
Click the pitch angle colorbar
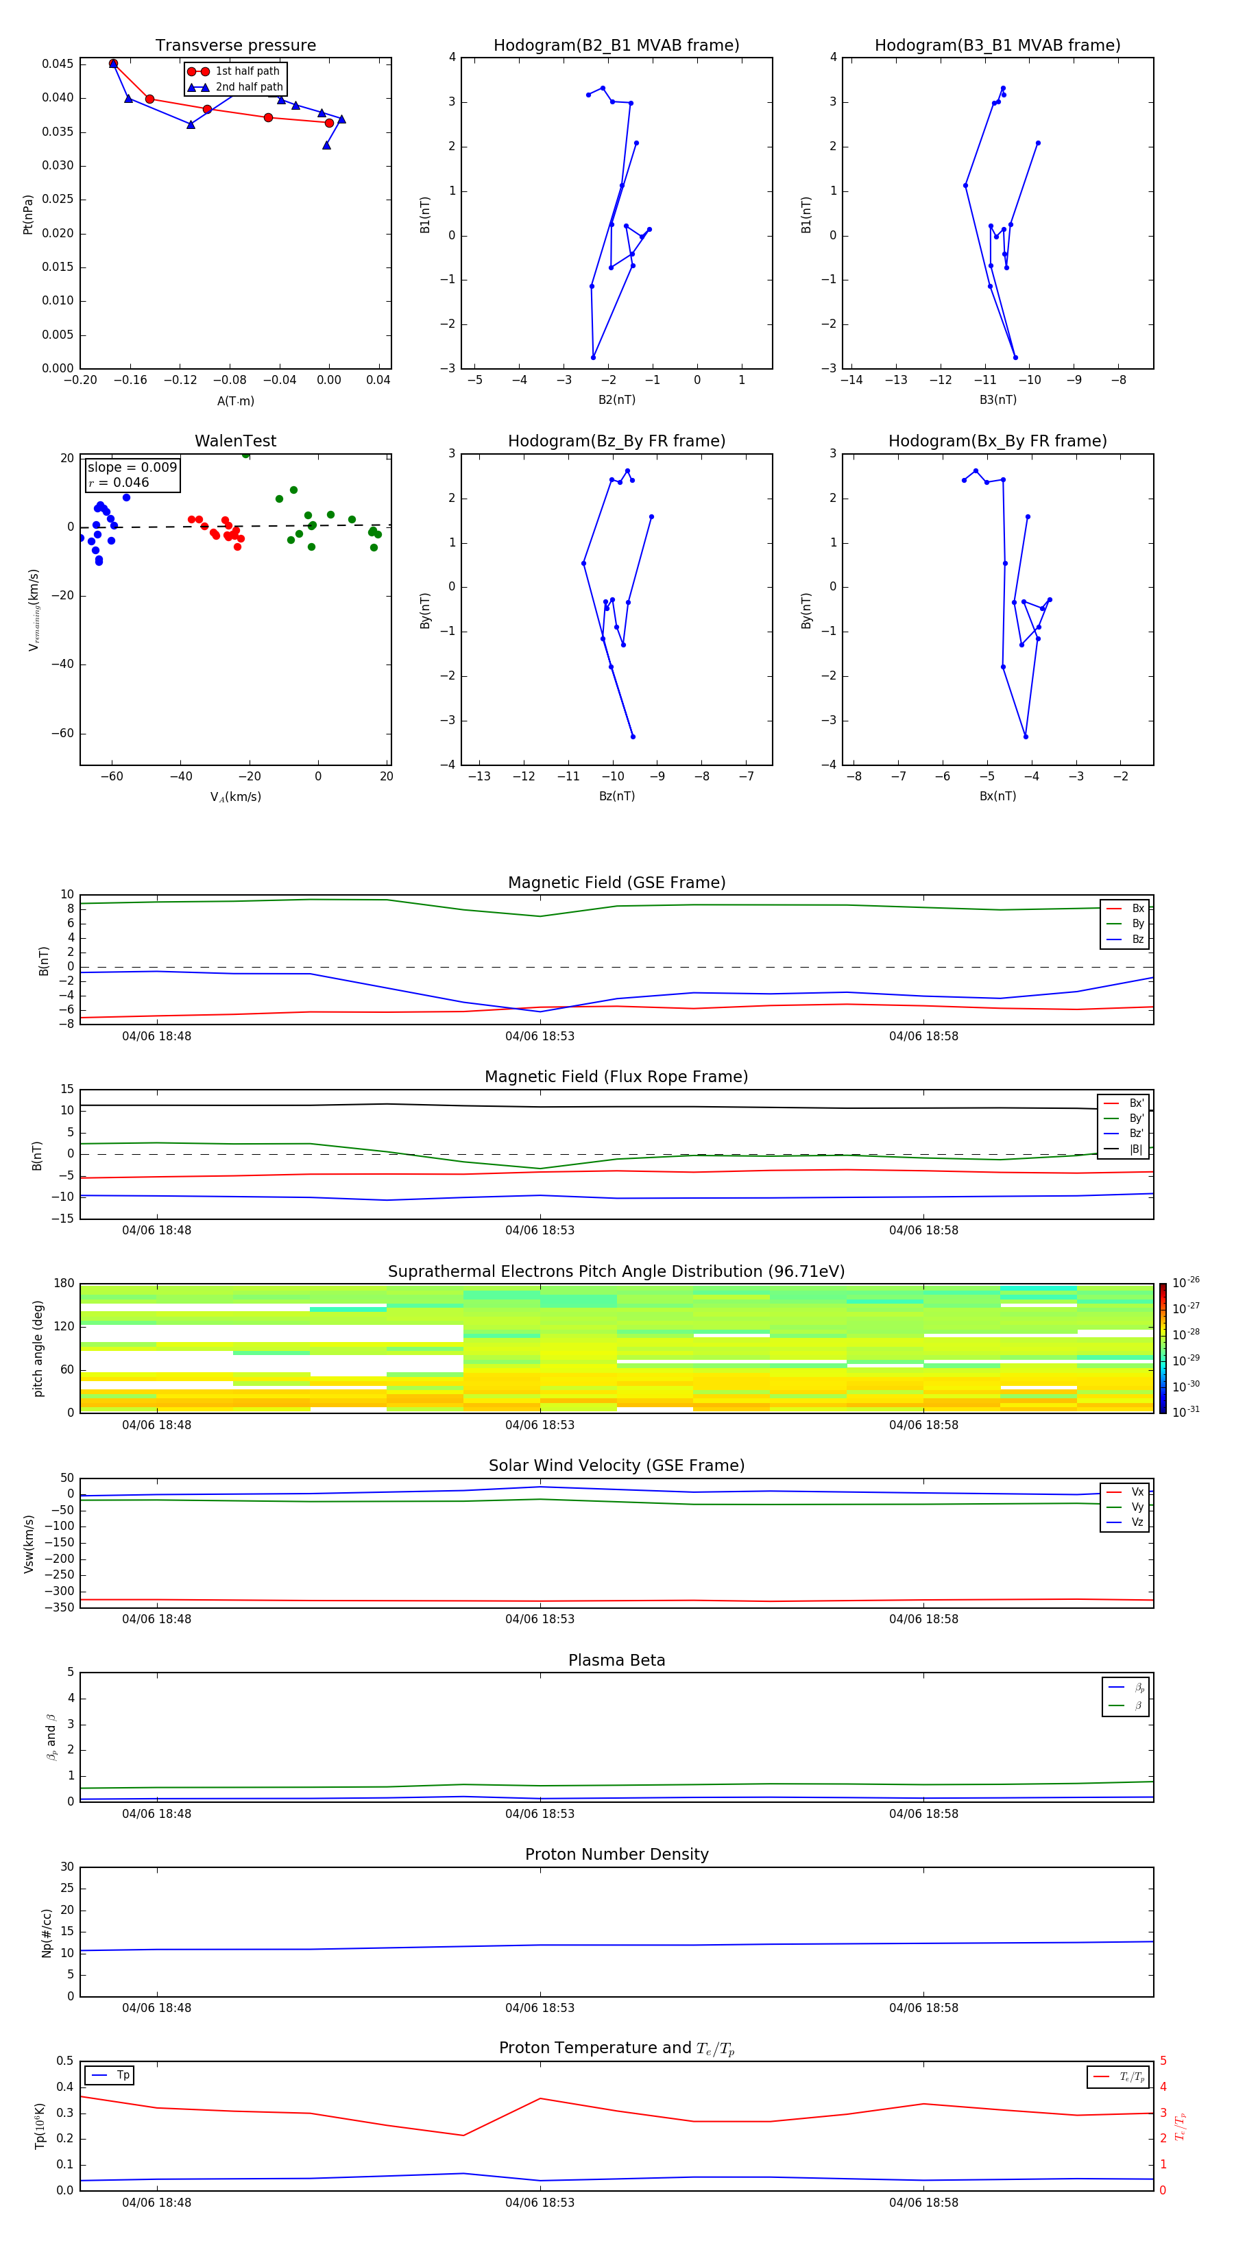click(1163, 1348)
